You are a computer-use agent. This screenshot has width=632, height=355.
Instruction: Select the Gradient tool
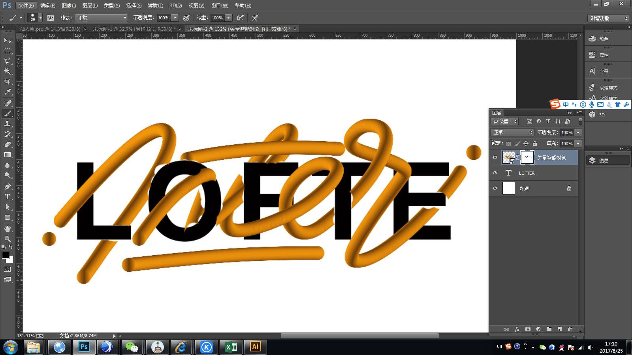click(8, 155)
